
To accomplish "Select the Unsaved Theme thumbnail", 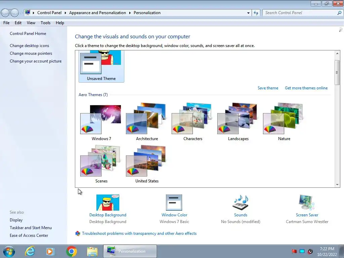I will [x=101, y=66].
